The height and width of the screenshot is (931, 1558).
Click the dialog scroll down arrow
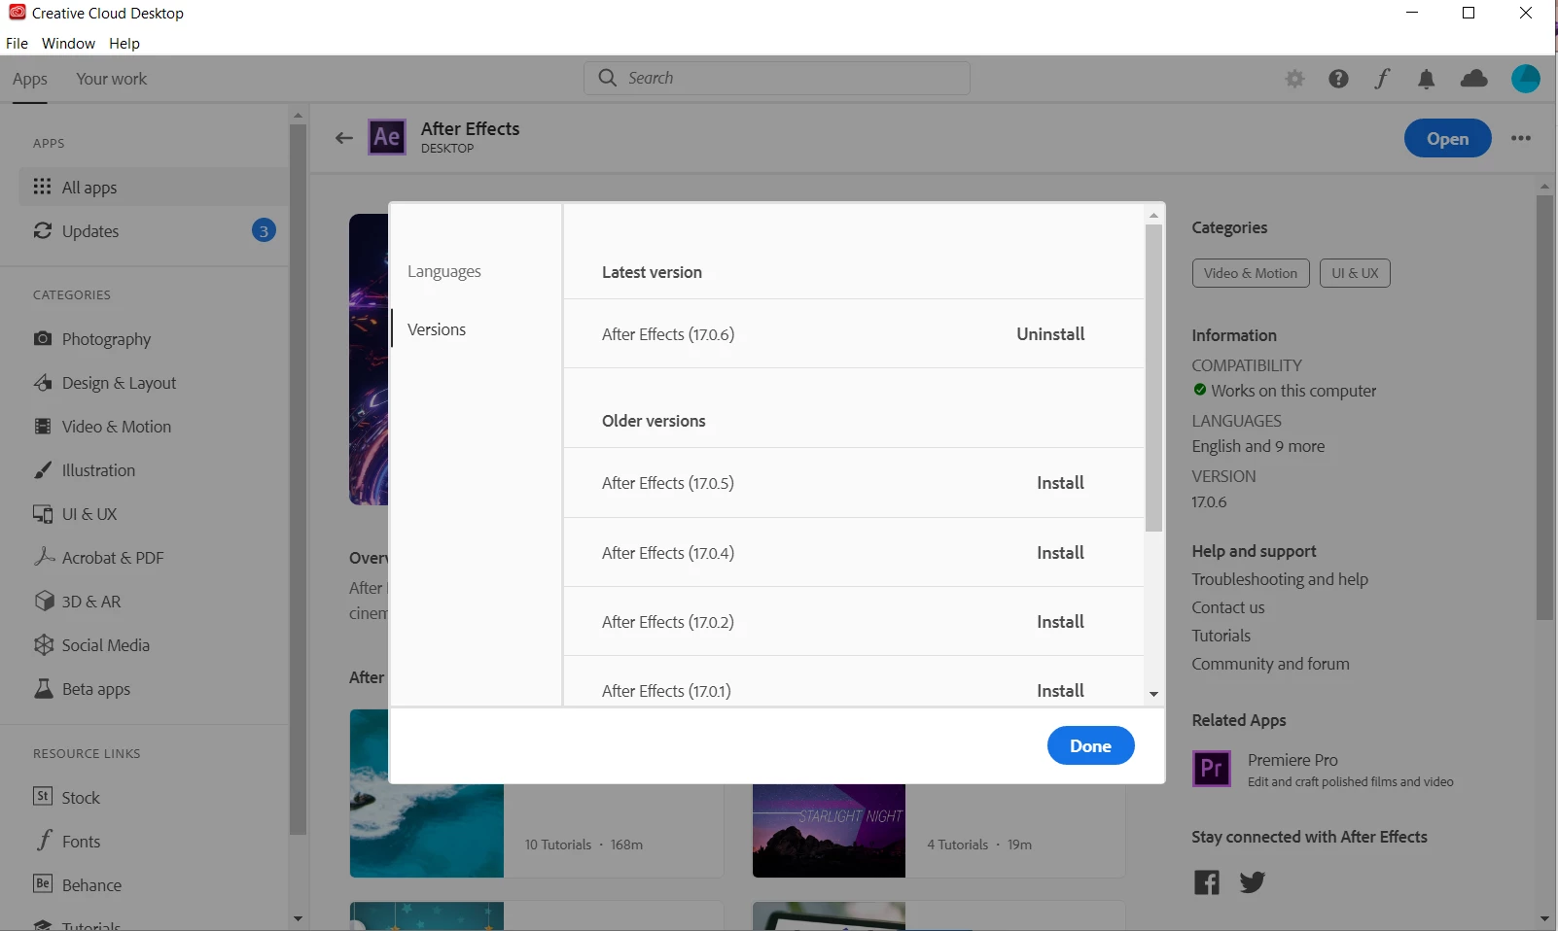tap(1153, 694)
